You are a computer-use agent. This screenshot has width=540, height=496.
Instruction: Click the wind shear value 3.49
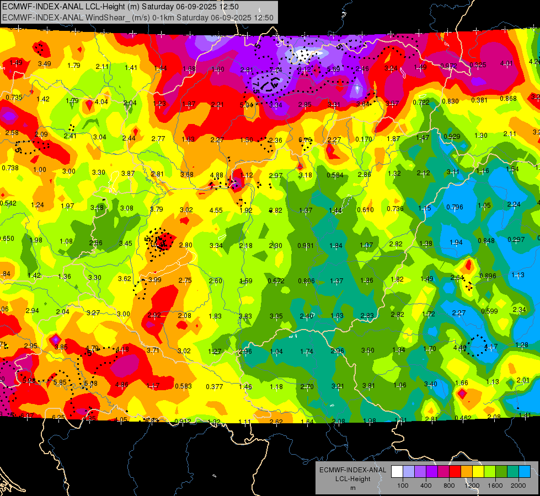click(45, 64)
